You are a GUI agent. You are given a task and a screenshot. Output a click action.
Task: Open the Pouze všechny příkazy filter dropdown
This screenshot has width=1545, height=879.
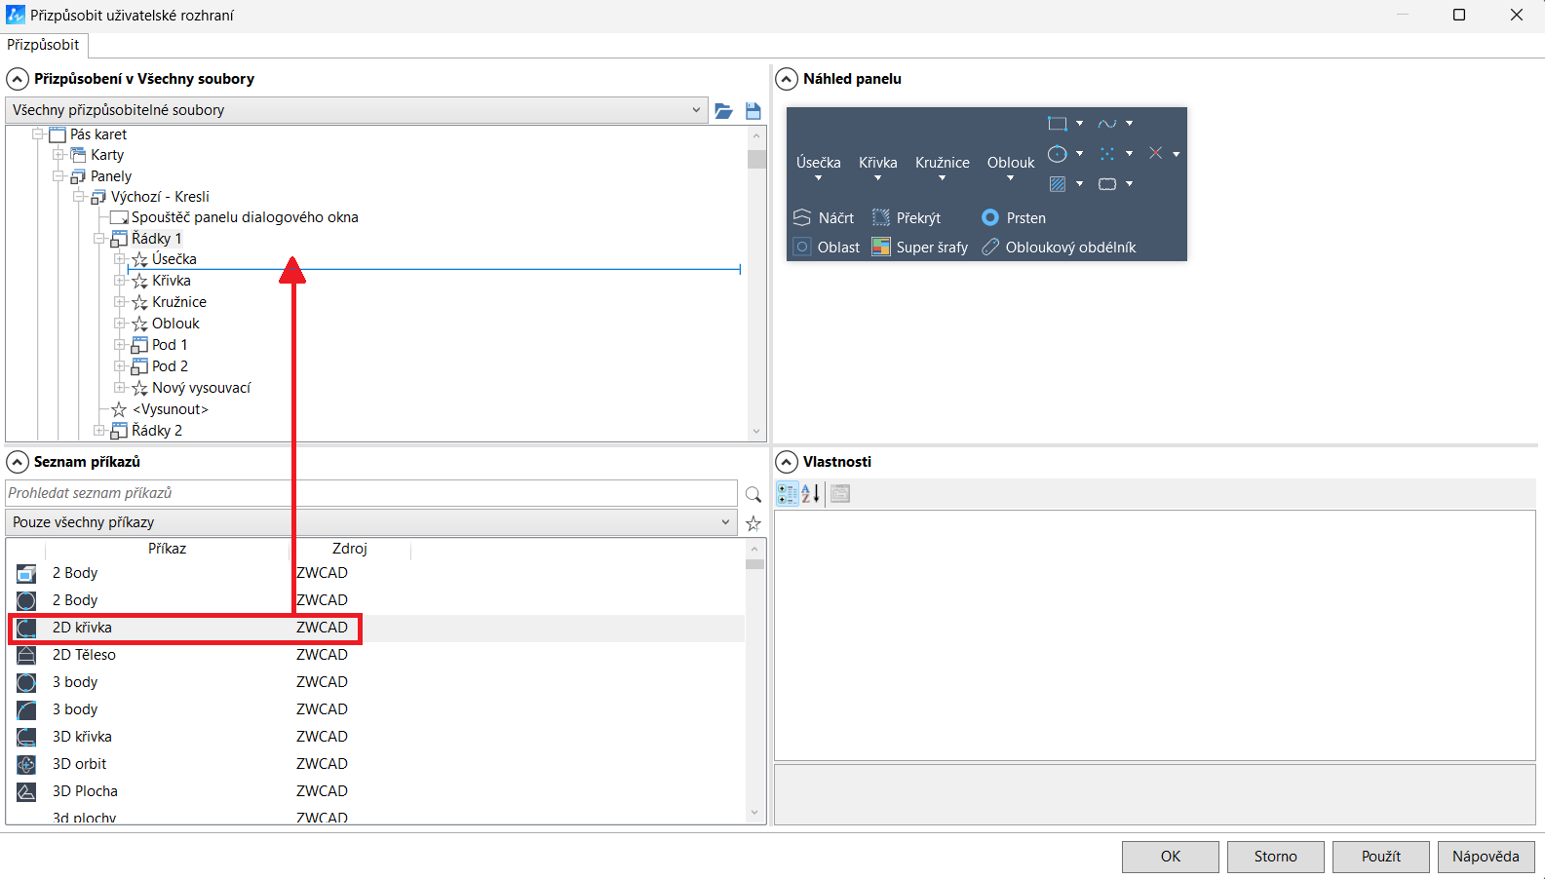click(725, 522)
